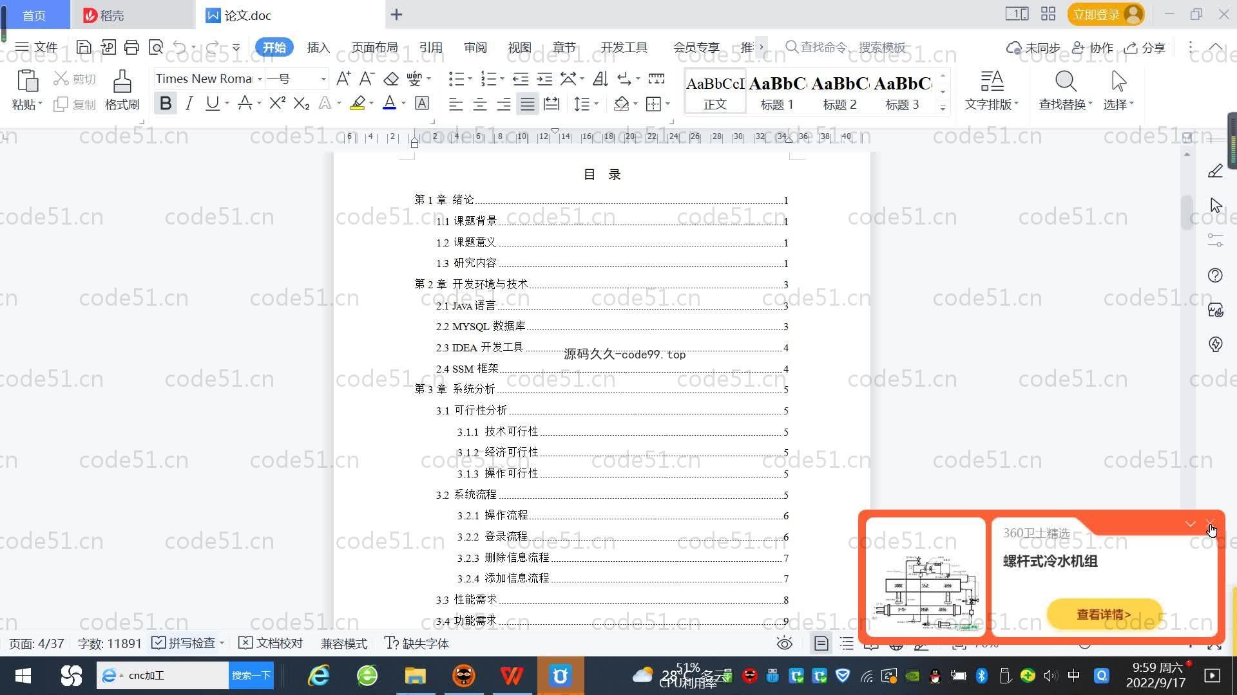The height and width of the screenshot is (695, 1237).
Task: Expand line spacing dropdown
Action: pyautogui.click(x=597, y=104)
